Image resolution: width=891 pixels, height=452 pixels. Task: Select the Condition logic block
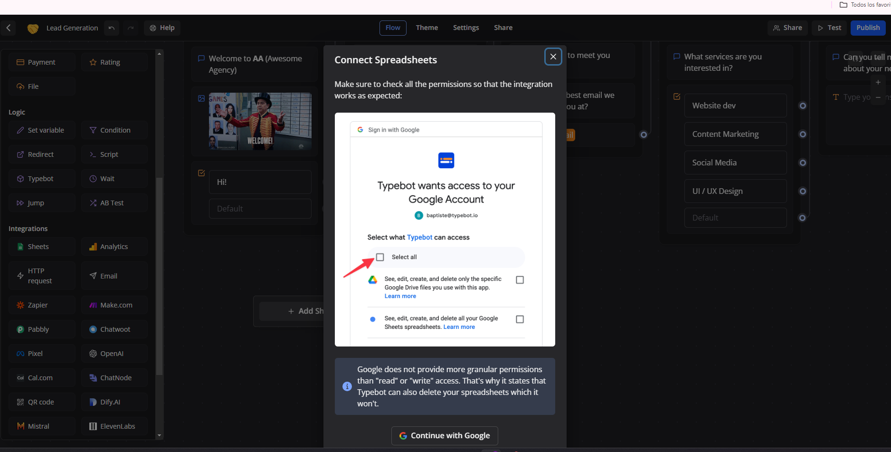tap(114, 130)
